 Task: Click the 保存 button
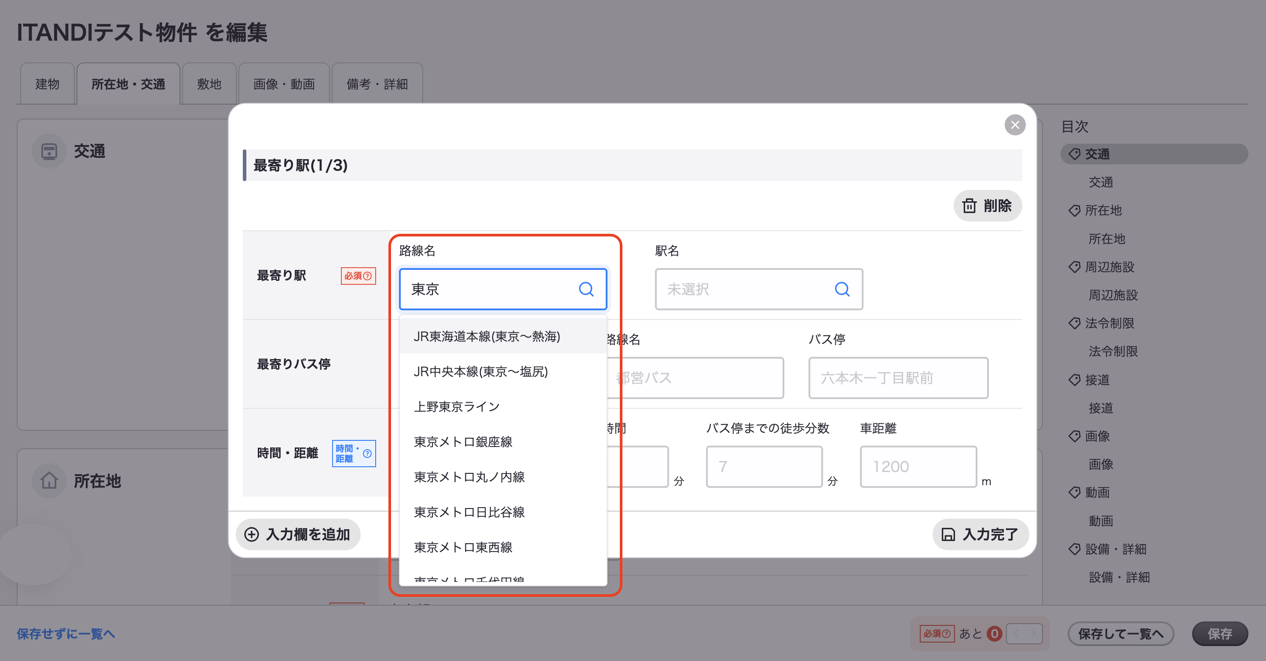(x=1220, y=634)
